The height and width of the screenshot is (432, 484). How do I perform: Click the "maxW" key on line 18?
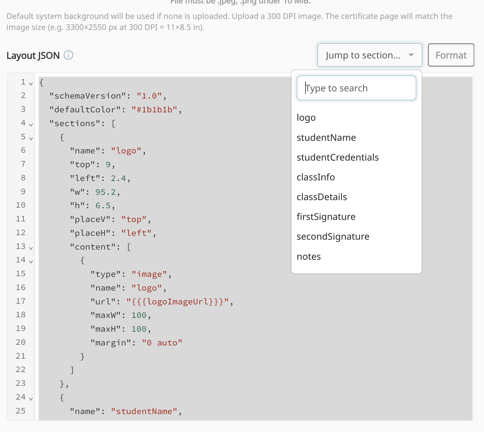pyautogui.click(x=105, y=315)
